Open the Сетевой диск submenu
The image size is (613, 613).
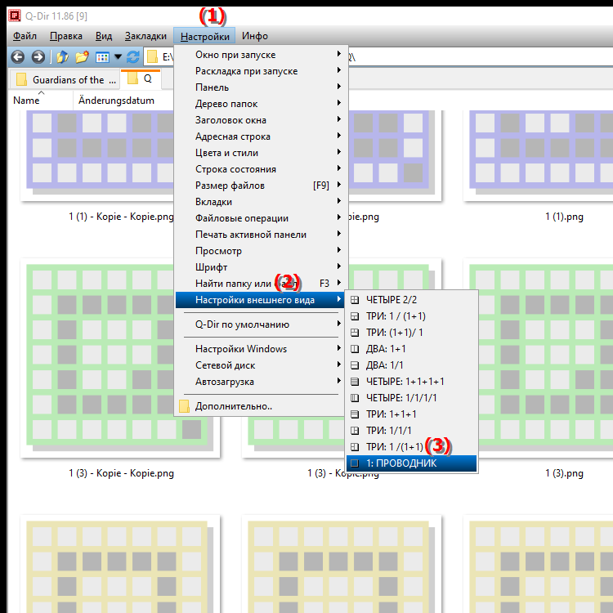[260, 365]
